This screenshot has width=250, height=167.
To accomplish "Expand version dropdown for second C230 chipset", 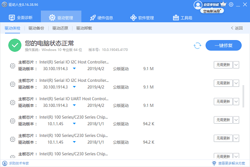I will [x=74, y=142].
